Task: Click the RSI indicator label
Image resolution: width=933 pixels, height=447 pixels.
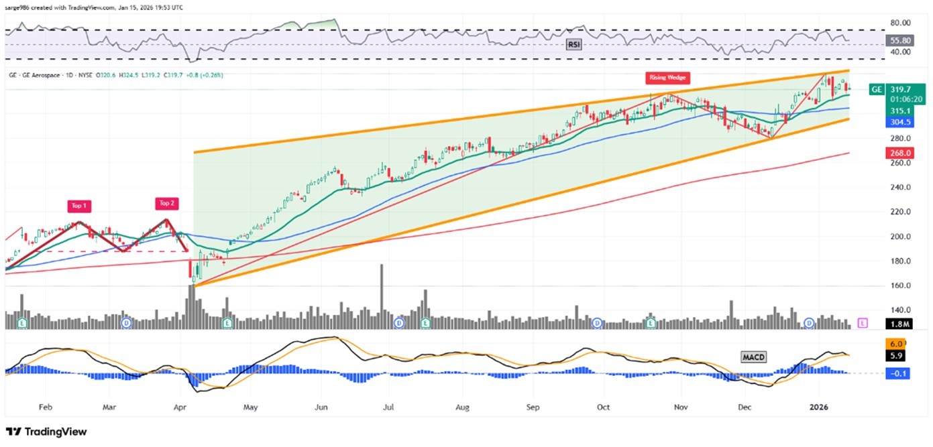Action: coord(573,44)
